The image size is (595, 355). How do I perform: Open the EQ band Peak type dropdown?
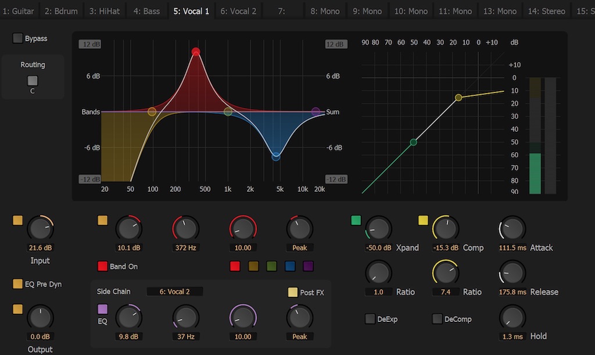coord(300,248)
